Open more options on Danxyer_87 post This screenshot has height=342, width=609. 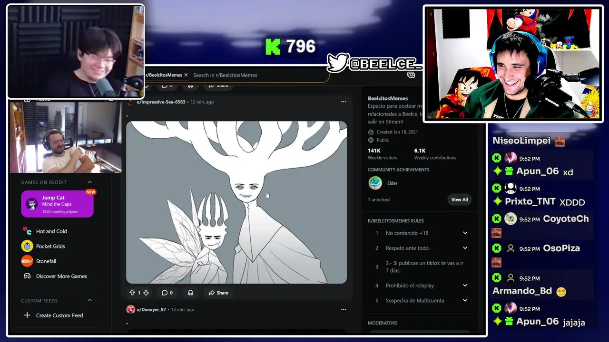(344, 309)
